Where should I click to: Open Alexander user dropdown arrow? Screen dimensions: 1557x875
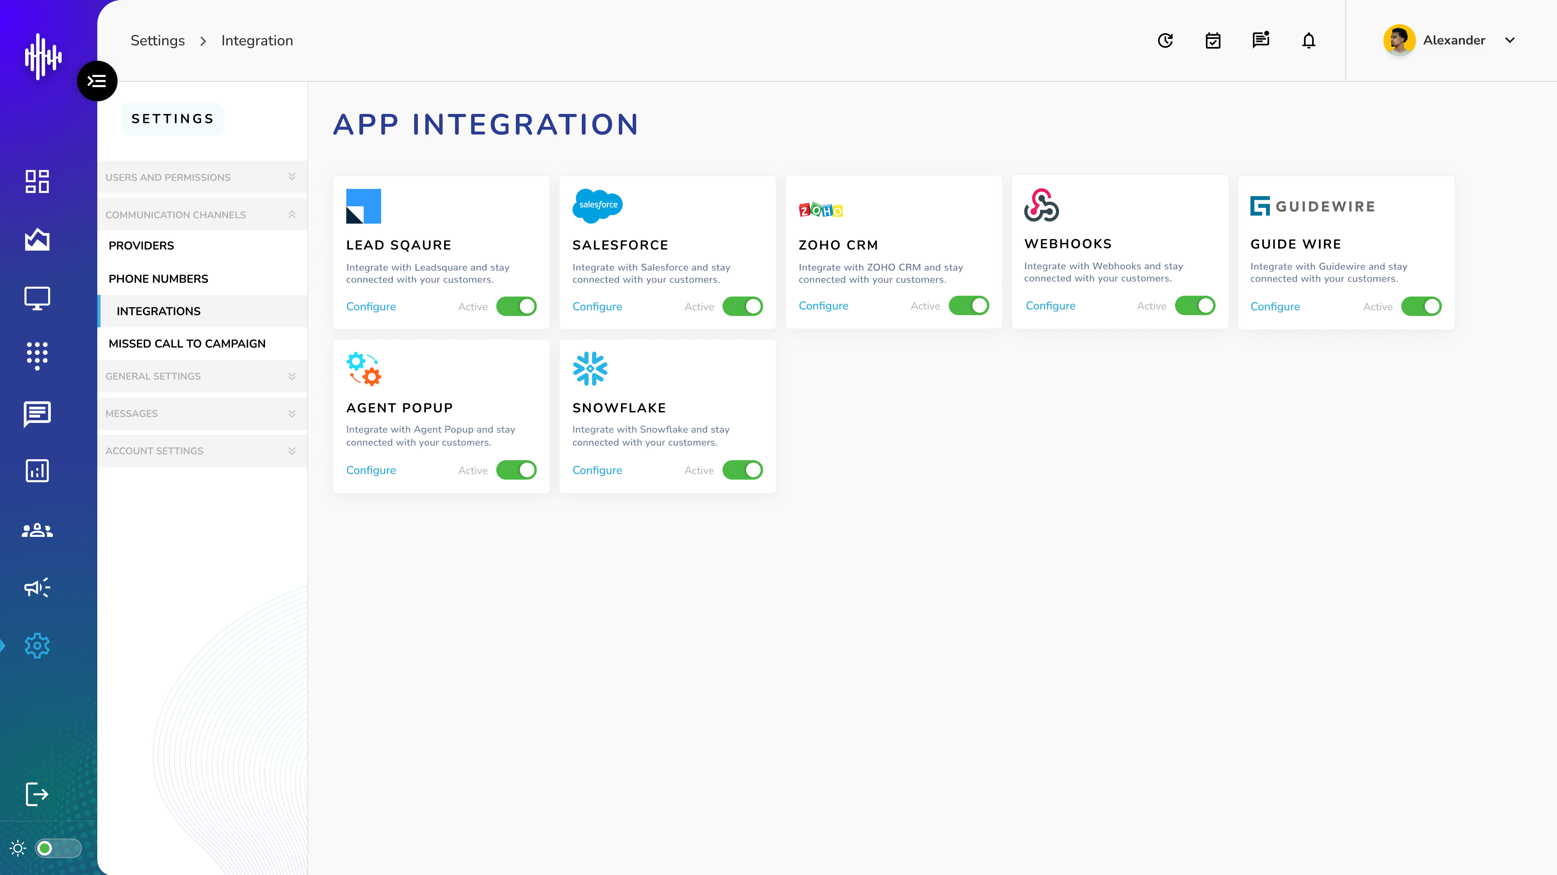point(1510,41)
